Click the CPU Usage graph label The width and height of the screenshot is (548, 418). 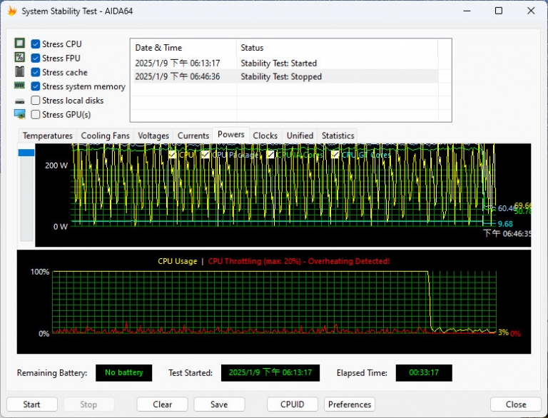pyautogui.click(x=178, y=261)
